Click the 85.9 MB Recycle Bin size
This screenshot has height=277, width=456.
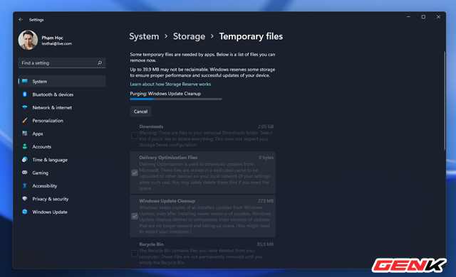pyautogui.click(x=265, y=244)
